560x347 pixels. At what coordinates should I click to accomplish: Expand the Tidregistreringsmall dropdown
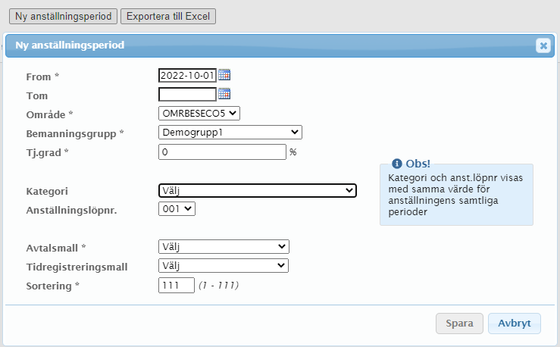pyautogui.click(x=224, y=266)
